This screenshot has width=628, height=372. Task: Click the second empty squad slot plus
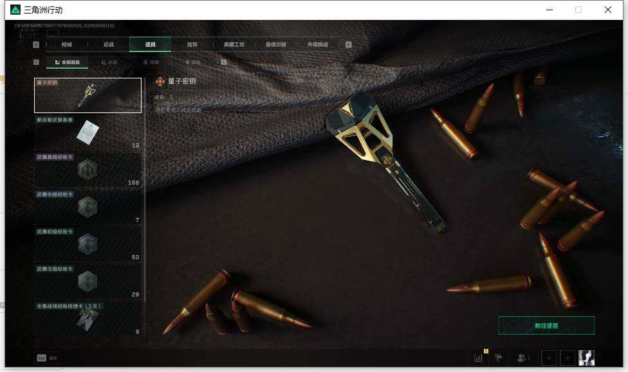[568, 358]
